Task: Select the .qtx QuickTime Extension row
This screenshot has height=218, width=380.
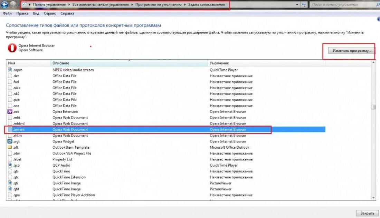Action: 166,177
